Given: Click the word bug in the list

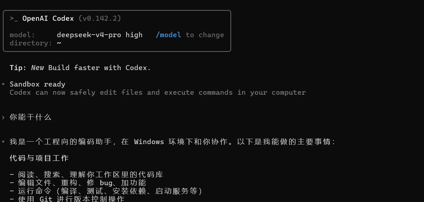Looking at the screenshot, I should click(106, 183).
